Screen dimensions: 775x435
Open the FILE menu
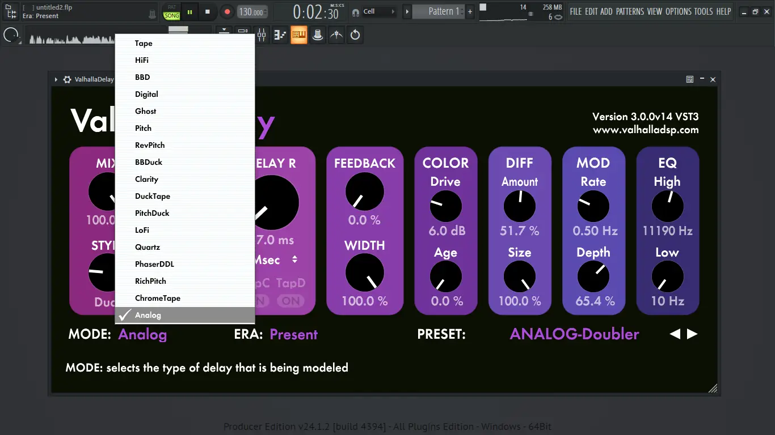(576, 11)
